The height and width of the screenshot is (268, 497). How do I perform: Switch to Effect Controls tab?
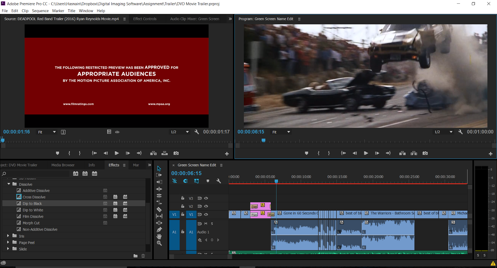tap(145, 19)
